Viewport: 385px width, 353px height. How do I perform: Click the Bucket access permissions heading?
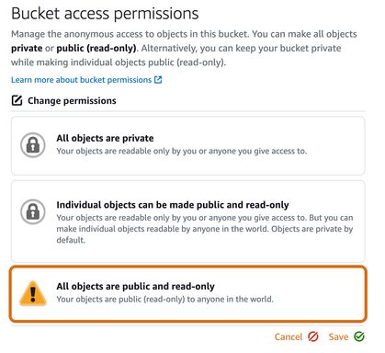(105, 14)
